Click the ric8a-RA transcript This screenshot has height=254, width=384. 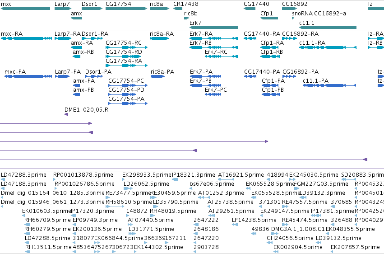click(x=159, y=38)
